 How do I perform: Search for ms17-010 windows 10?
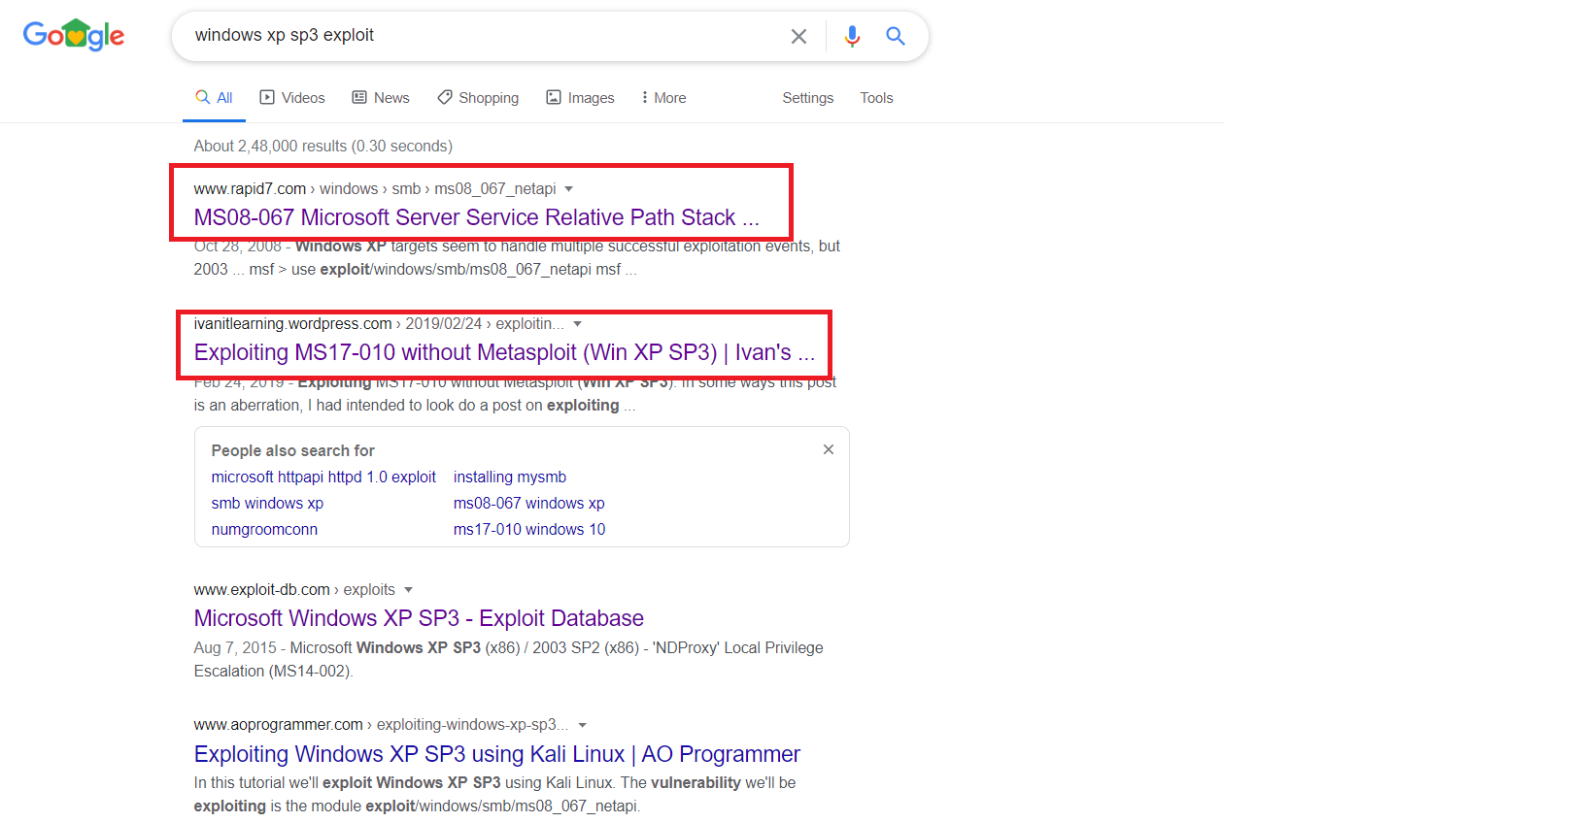(529, 530)
